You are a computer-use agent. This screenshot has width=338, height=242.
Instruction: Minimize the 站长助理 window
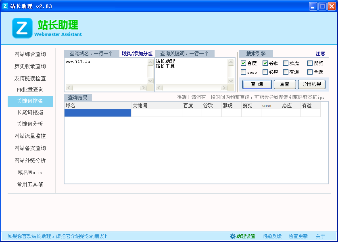313,6
